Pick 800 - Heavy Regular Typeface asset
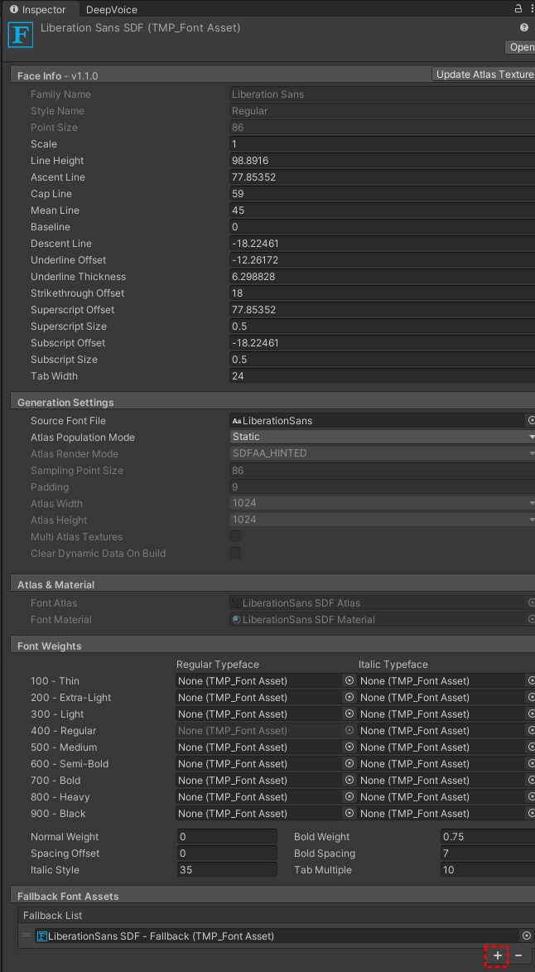 coord(349,796)
